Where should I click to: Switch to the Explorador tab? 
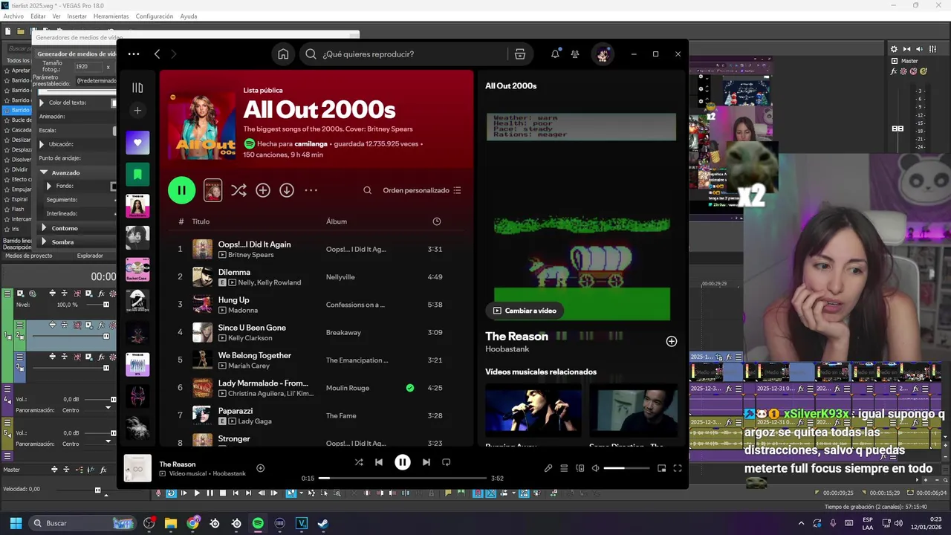pos(90,256)
